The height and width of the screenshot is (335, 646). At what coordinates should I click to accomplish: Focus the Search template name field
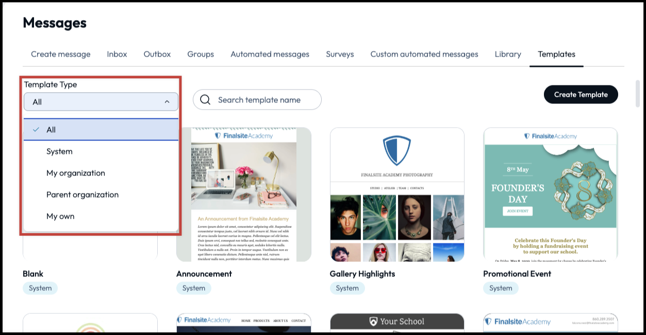(263, 100)
